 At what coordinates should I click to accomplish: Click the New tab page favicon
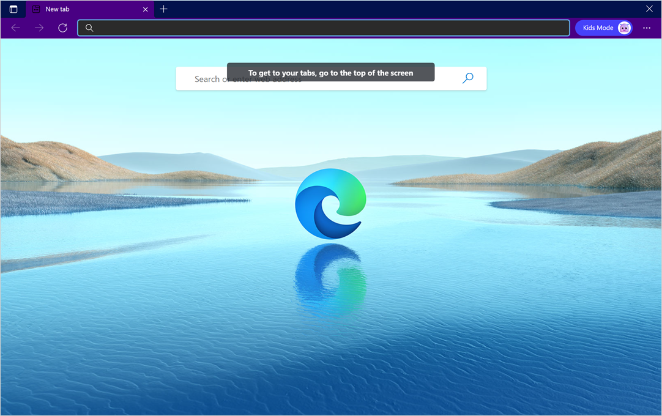[37, 9]
